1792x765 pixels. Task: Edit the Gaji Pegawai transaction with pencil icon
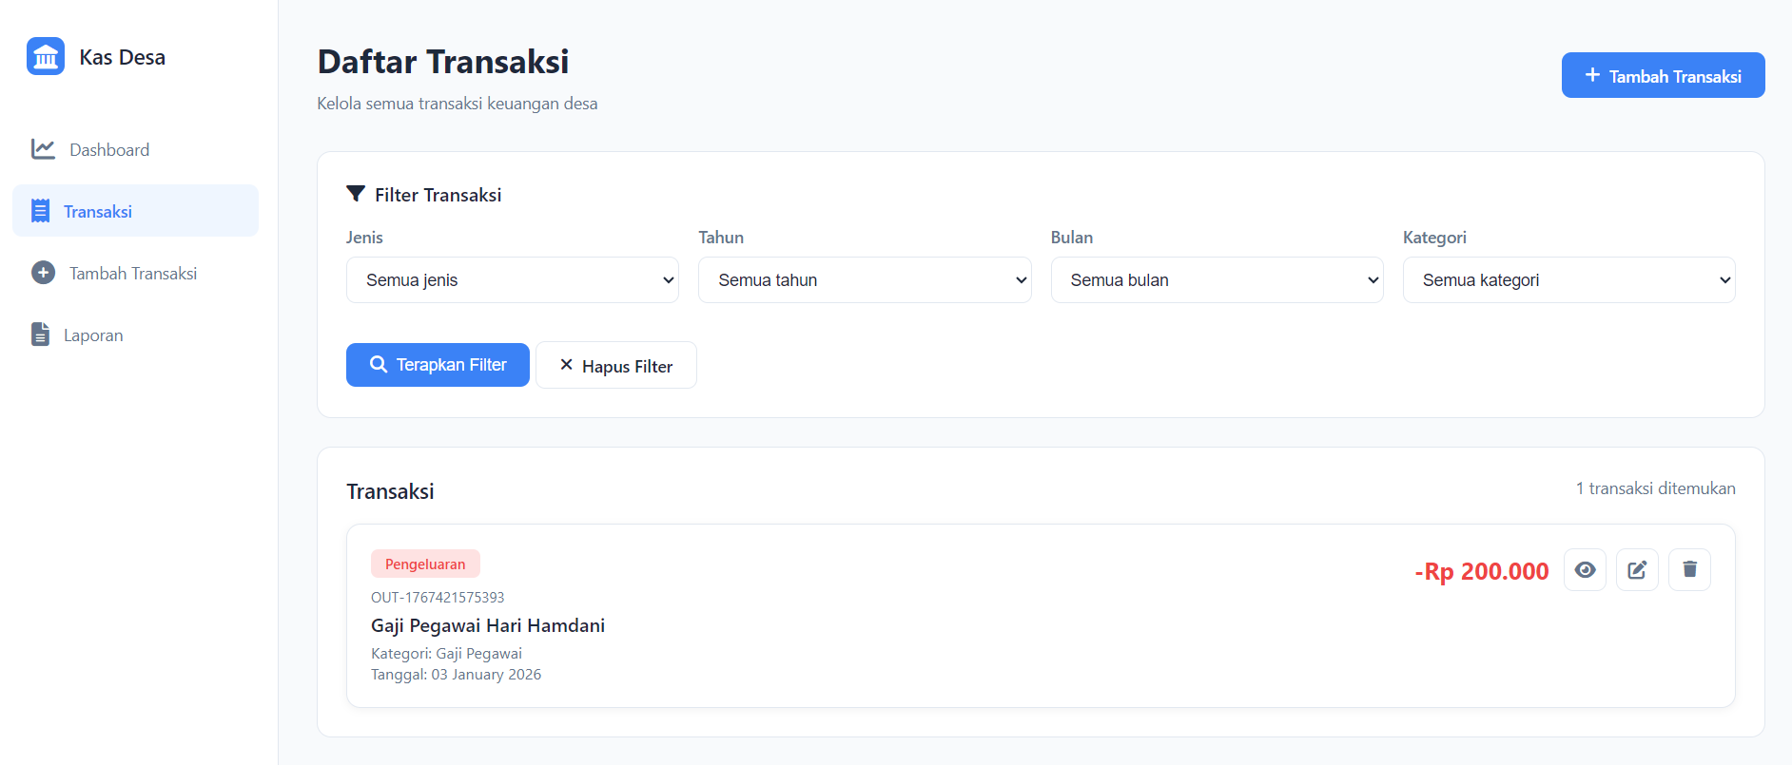point(1637,570)
